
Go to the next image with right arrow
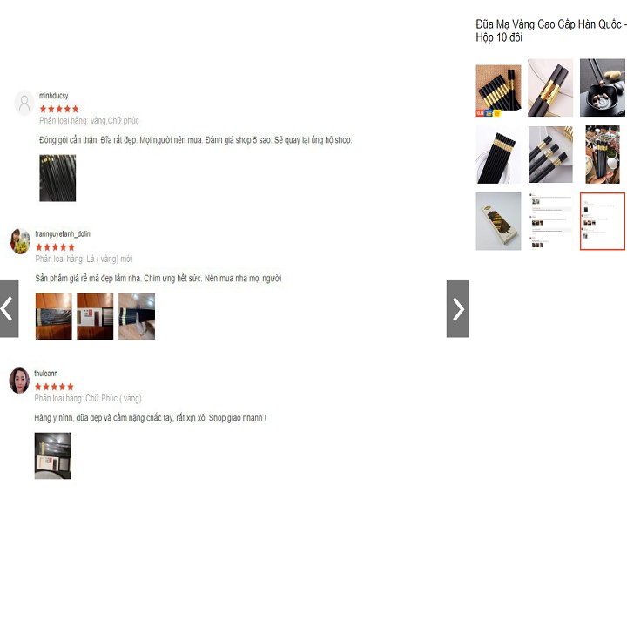(x=457, y=308)
